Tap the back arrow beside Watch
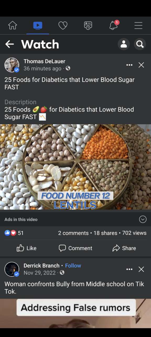The height and width of the screenshot is (337, 151). click(10, 44)
